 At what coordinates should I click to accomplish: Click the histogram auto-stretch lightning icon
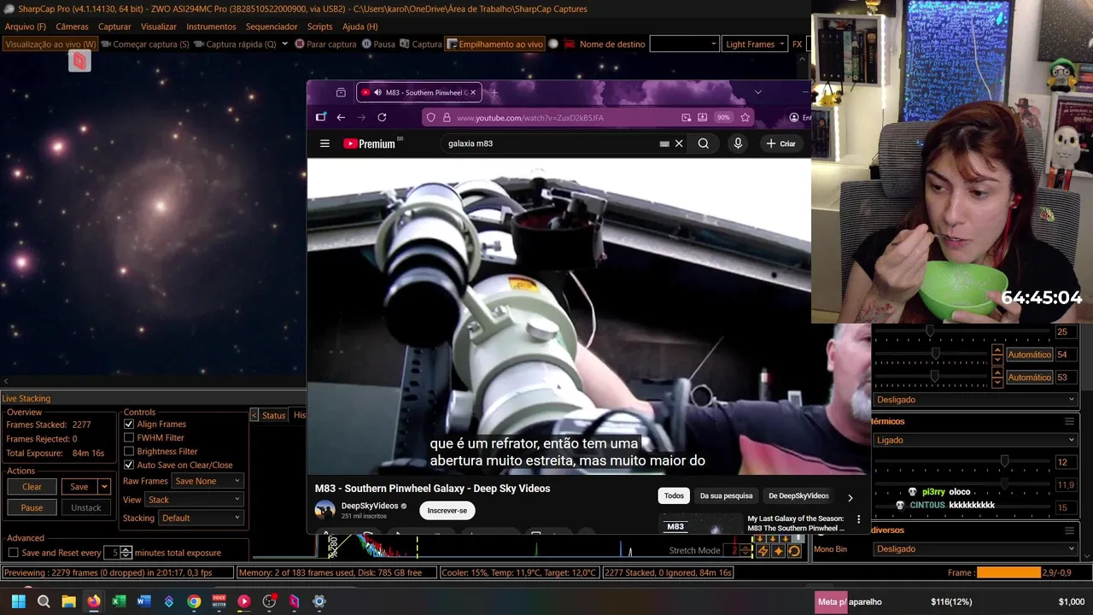763,551
